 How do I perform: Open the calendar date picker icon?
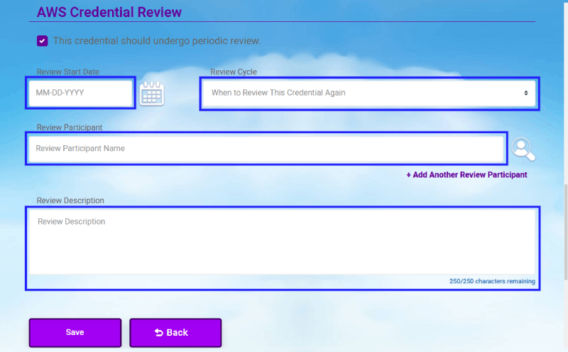[x=152, y=93]
